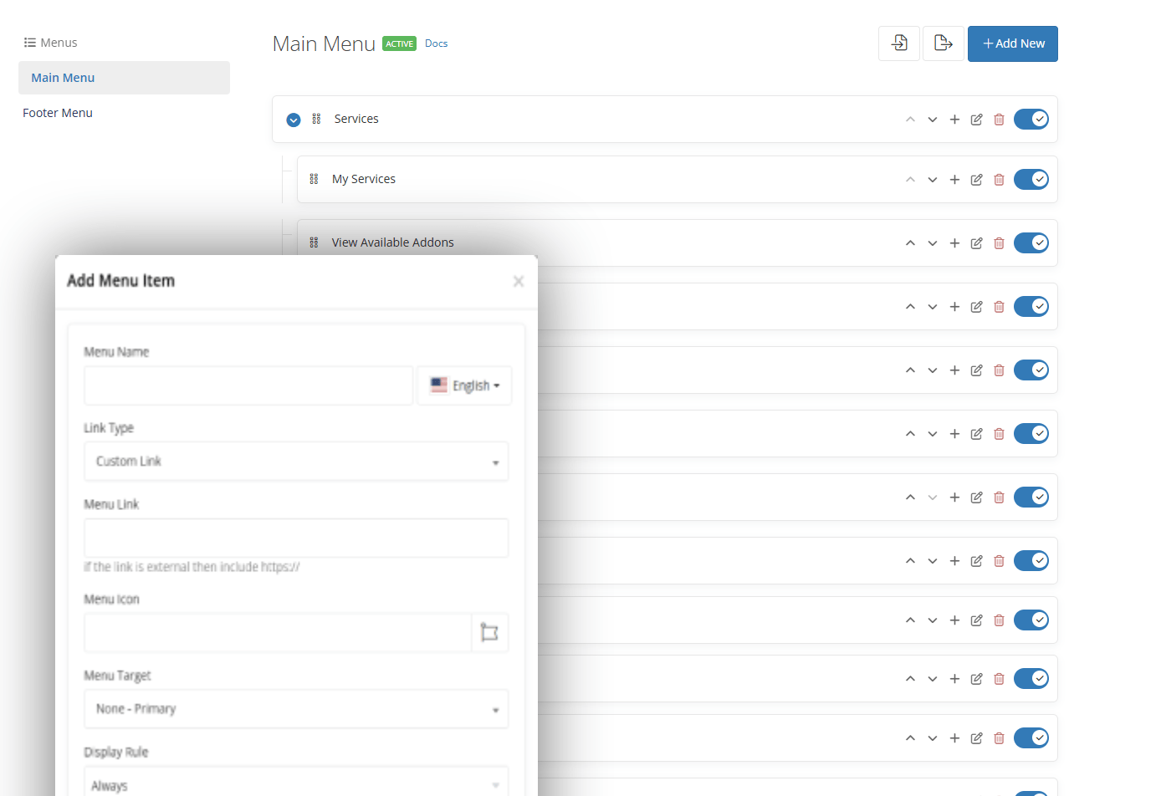Select Footer Menu in the sidebar
1156x796 pixels.
pyautogui.click(x=58, y=113)
